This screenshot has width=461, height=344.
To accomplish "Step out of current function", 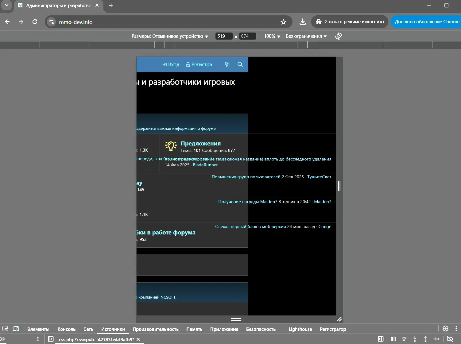I will pos(425,339).
